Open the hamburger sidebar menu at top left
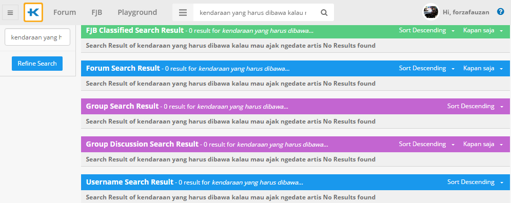Image resolution: width=511 pixels, height=203 pixels. [10, 13]
